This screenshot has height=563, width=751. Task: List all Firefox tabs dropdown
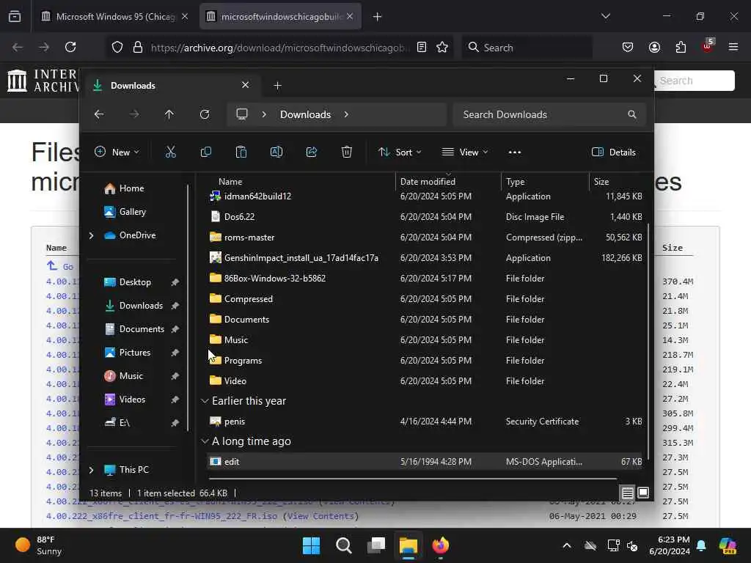point(606,16)
